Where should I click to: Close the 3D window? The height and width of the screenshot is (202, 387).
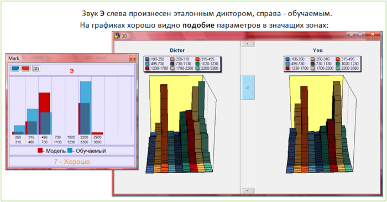coord(373,34)
